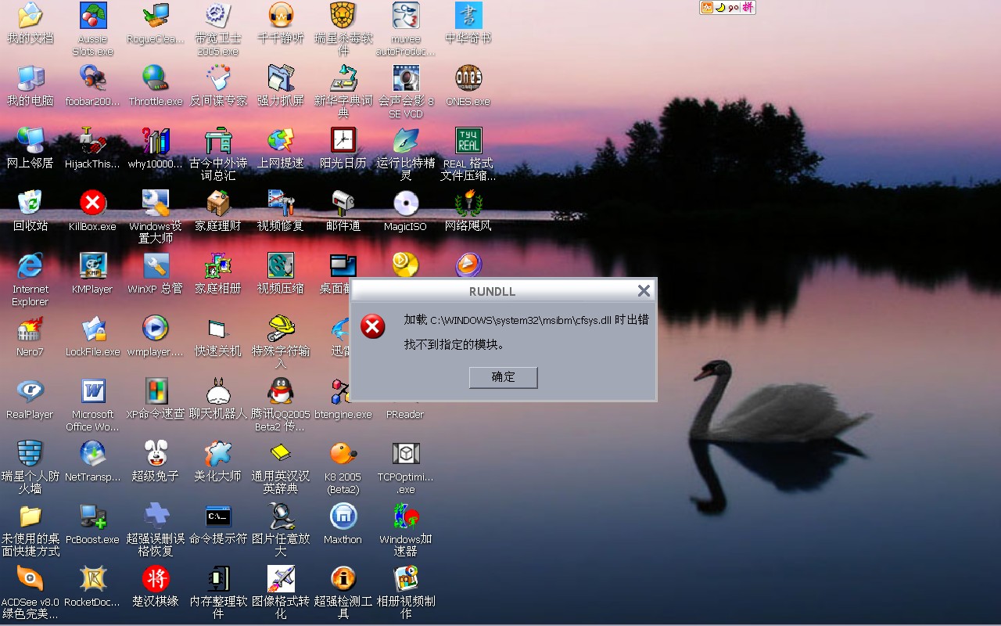
Task: Select the MagicISO disc icon
Action: (405, 204)
